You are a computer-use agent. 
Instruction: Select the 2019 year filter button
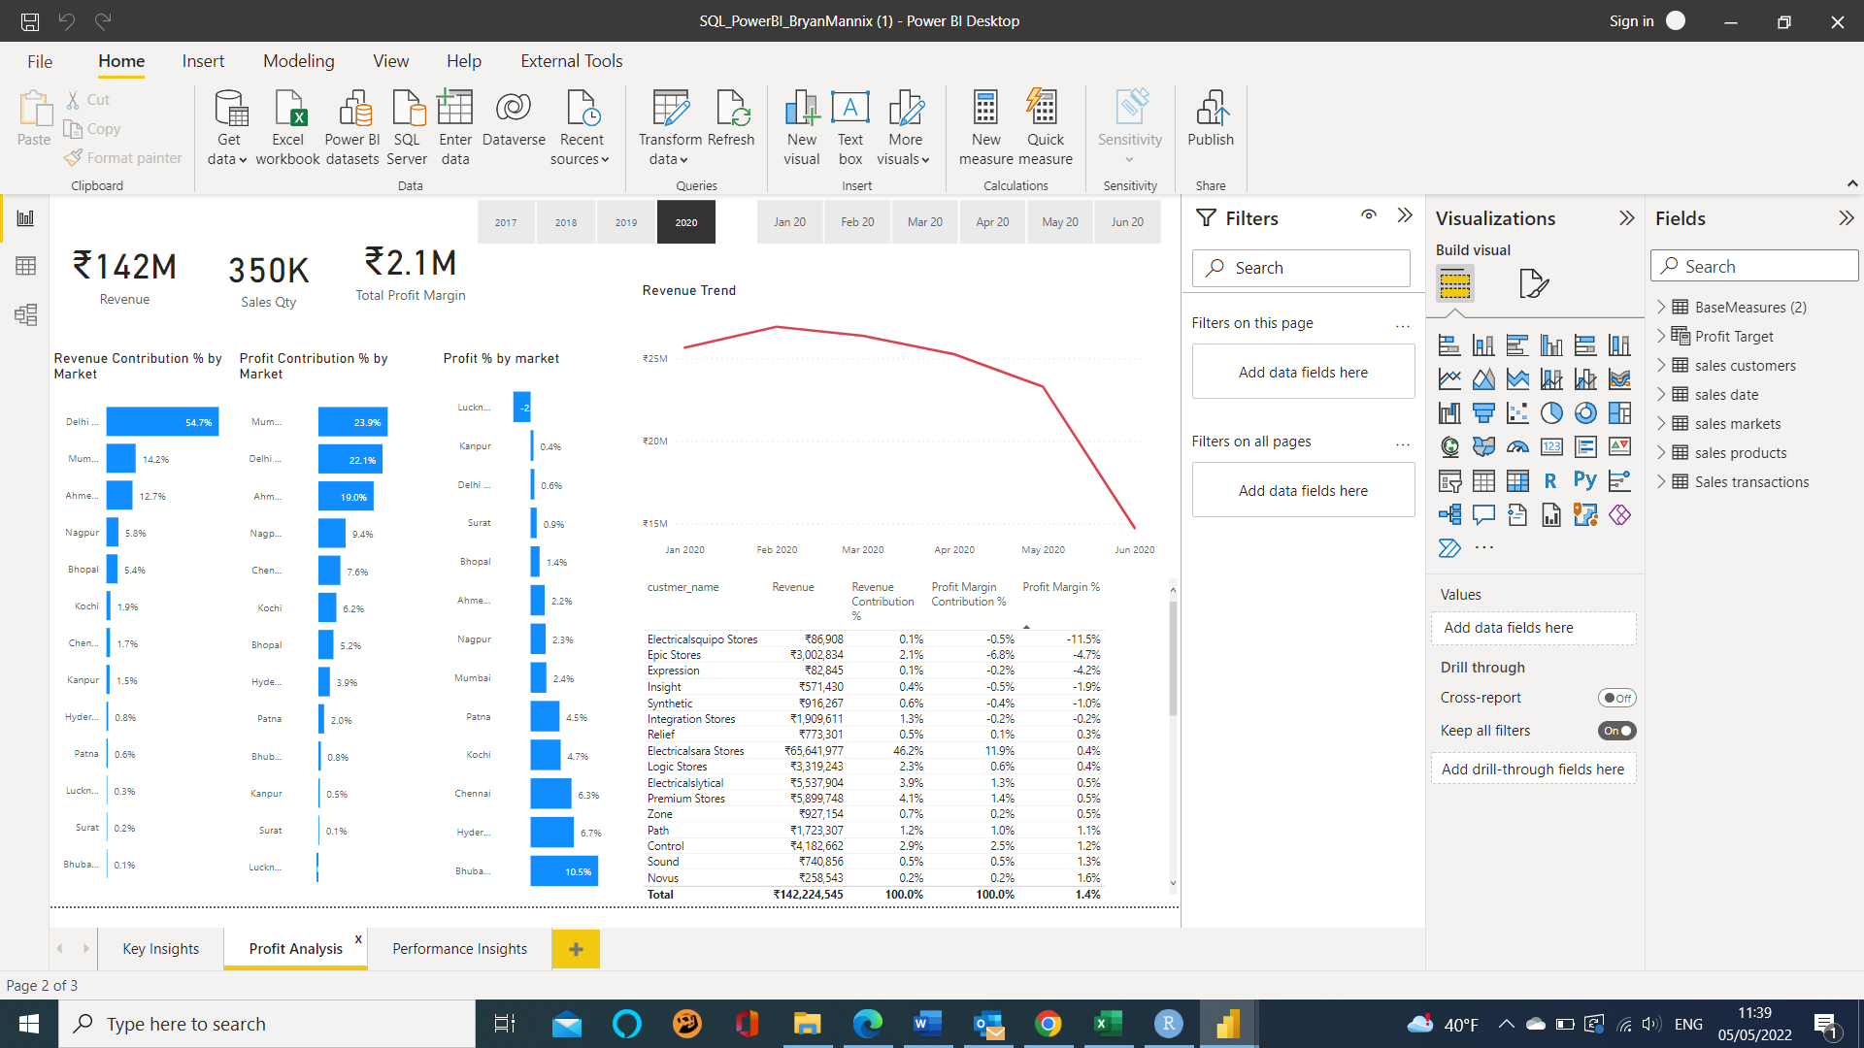click(x=626, y=221)
